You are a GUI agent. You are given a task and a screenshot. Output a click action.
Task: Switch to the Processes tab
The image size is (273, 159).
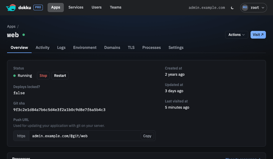152,48
